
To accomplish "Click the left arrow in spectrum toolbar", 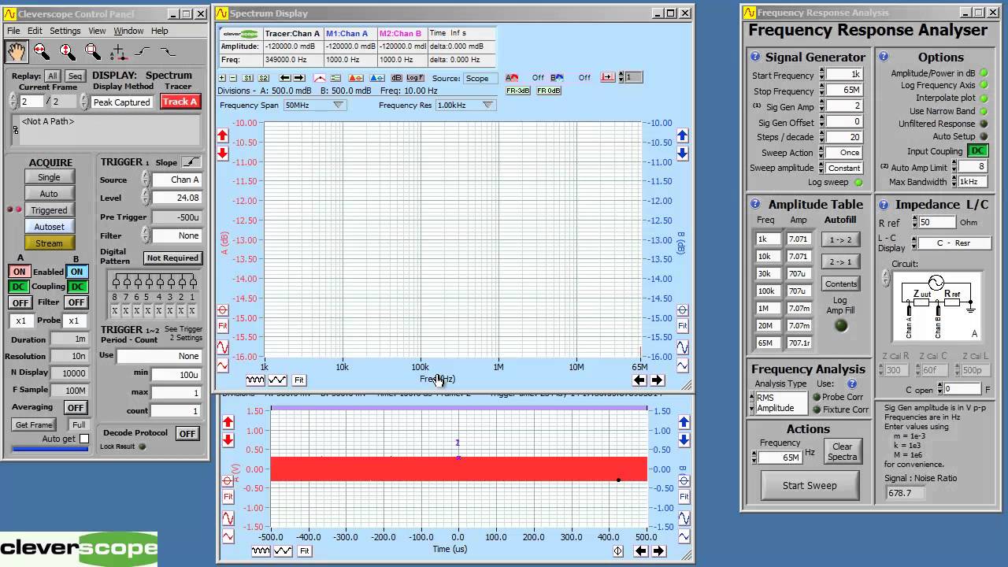I will point(286,78).
